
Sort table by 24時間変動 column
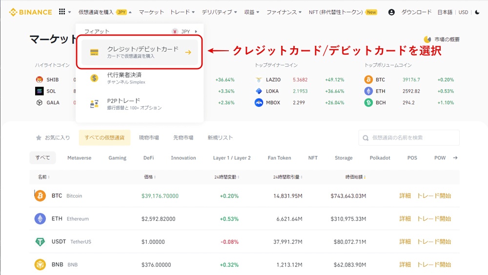pyautogui.click(x=227, y=177)
